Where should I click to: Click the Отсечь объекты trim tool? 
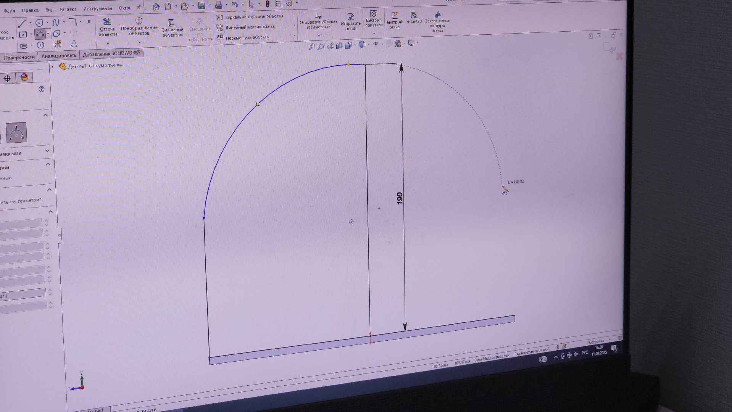pyautogui.click(x=107, y=27)
